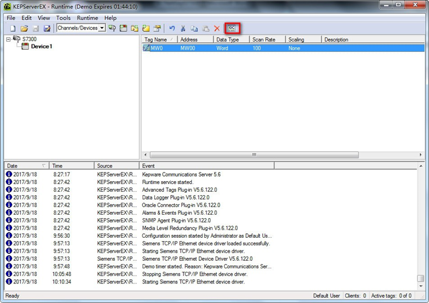Image resolution: width=429 pixels, height=303 pixels.
Task: Open the Runtime menu
Action: click(88, 18)
